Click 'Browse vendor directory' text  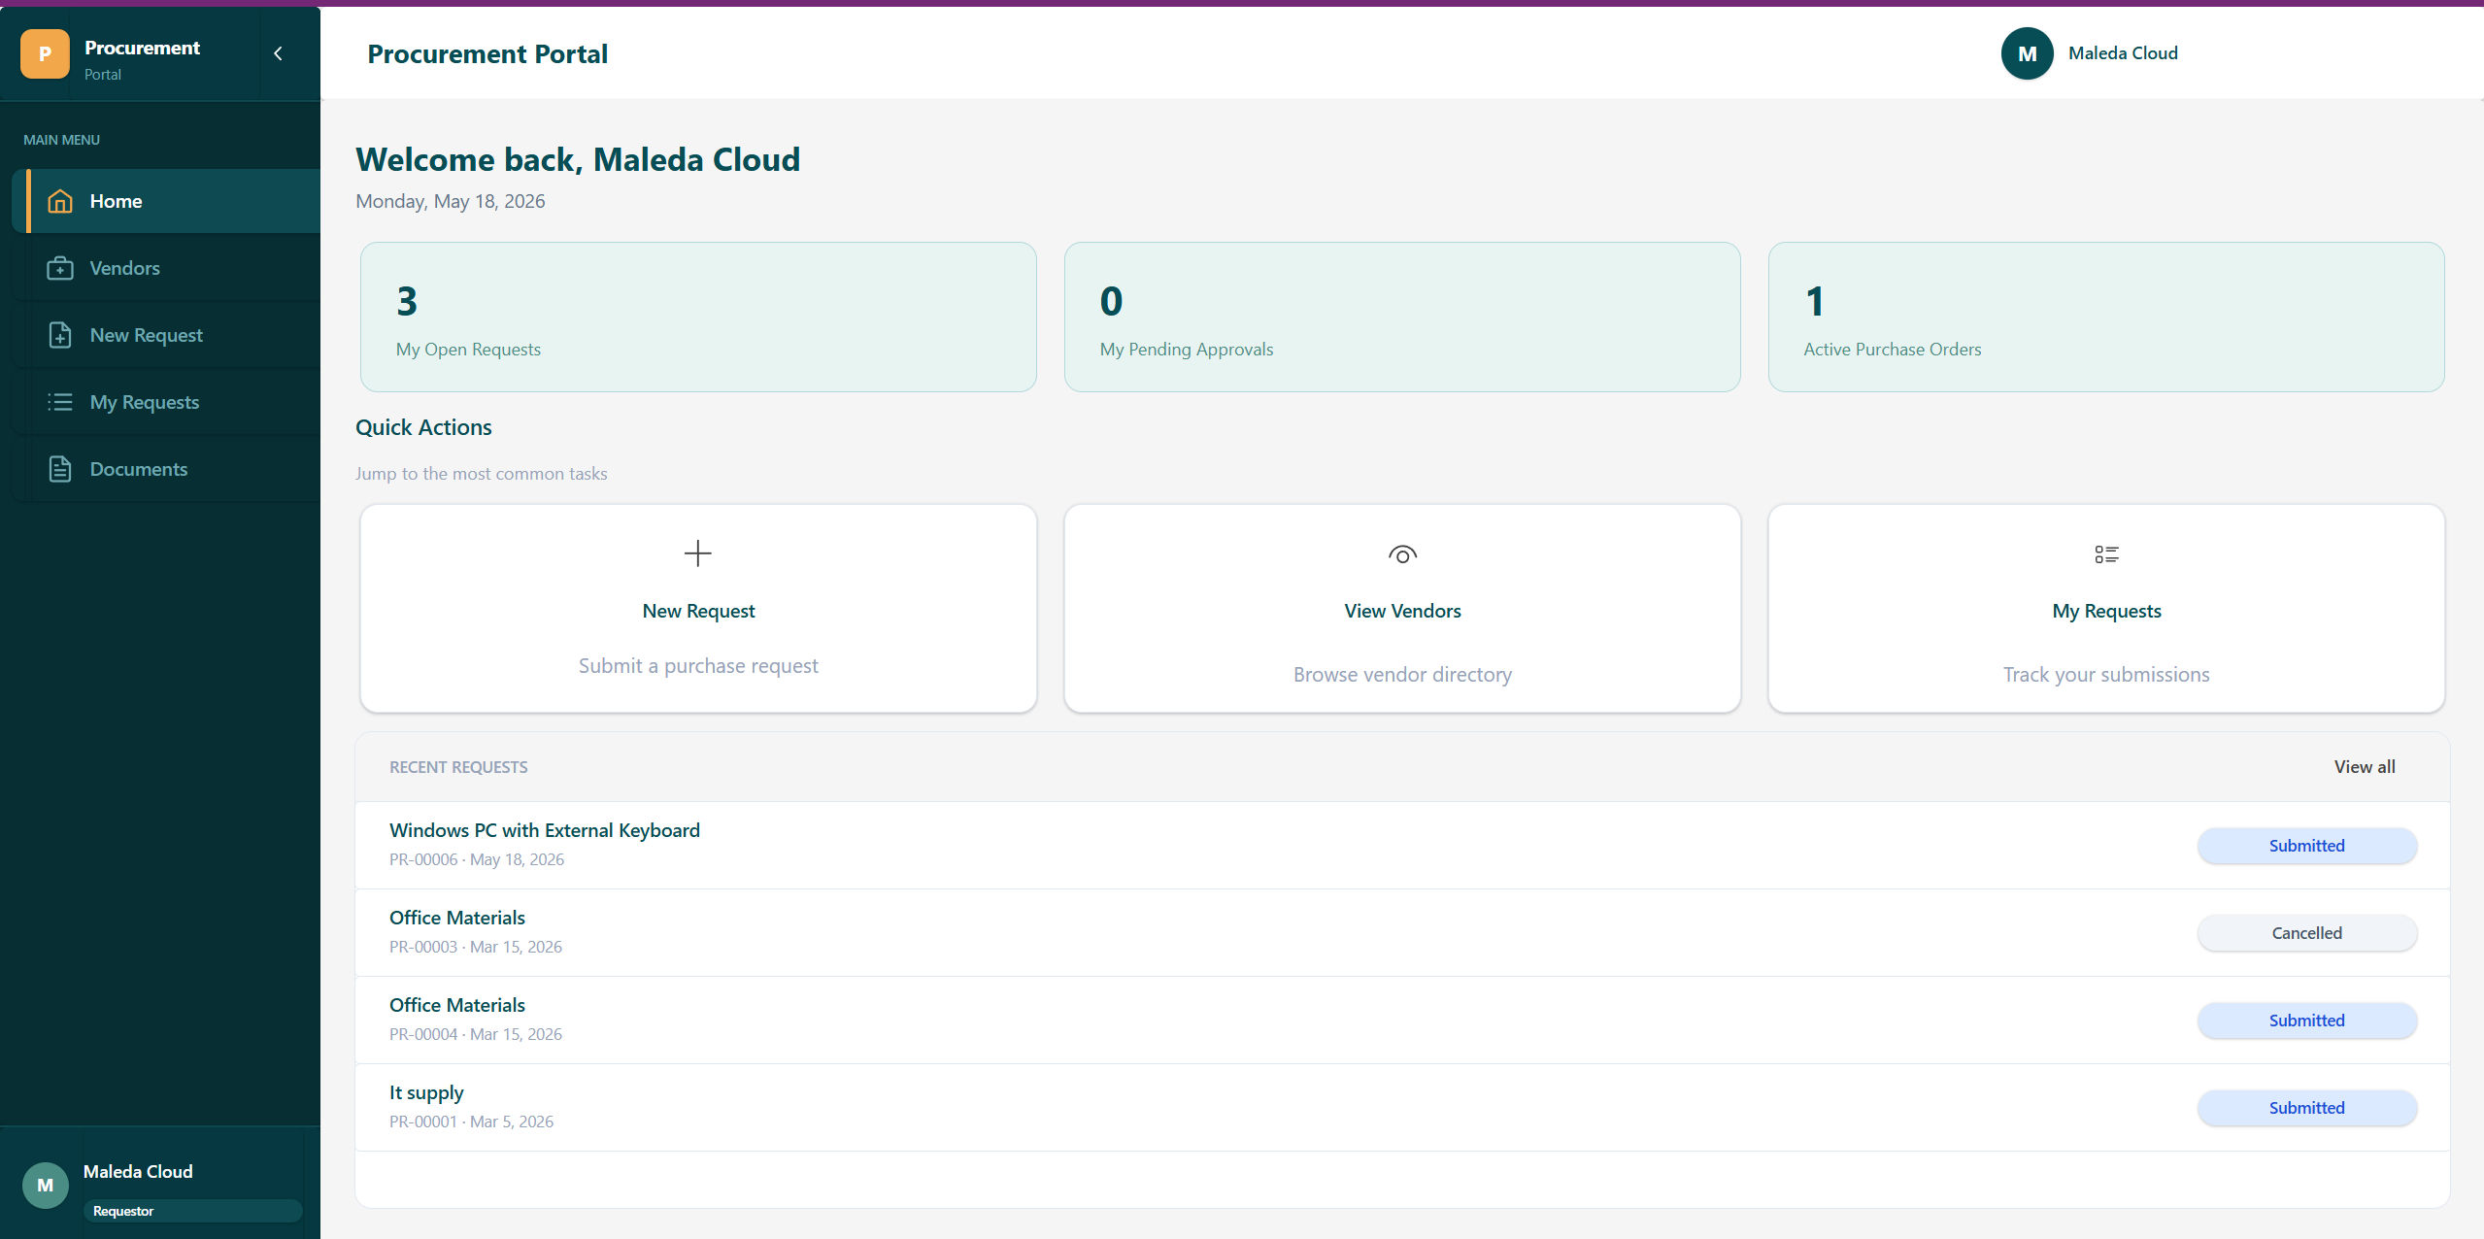[1402, 675]
